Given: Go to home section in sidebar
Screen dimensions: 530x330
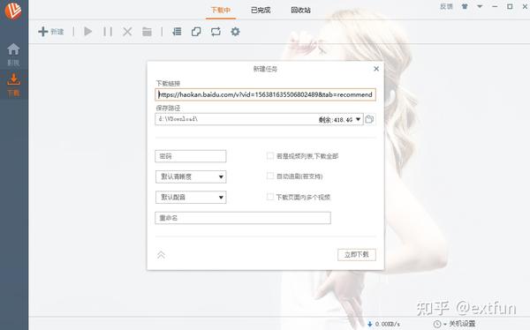Looking at the screenshot, I should click(13, 54).
